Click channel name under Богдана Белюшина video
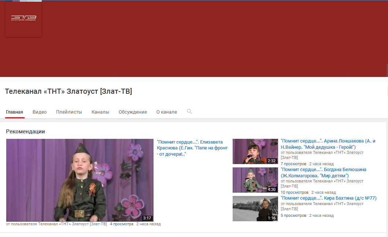This screenshot has height=237, width=388. (322, 184)
